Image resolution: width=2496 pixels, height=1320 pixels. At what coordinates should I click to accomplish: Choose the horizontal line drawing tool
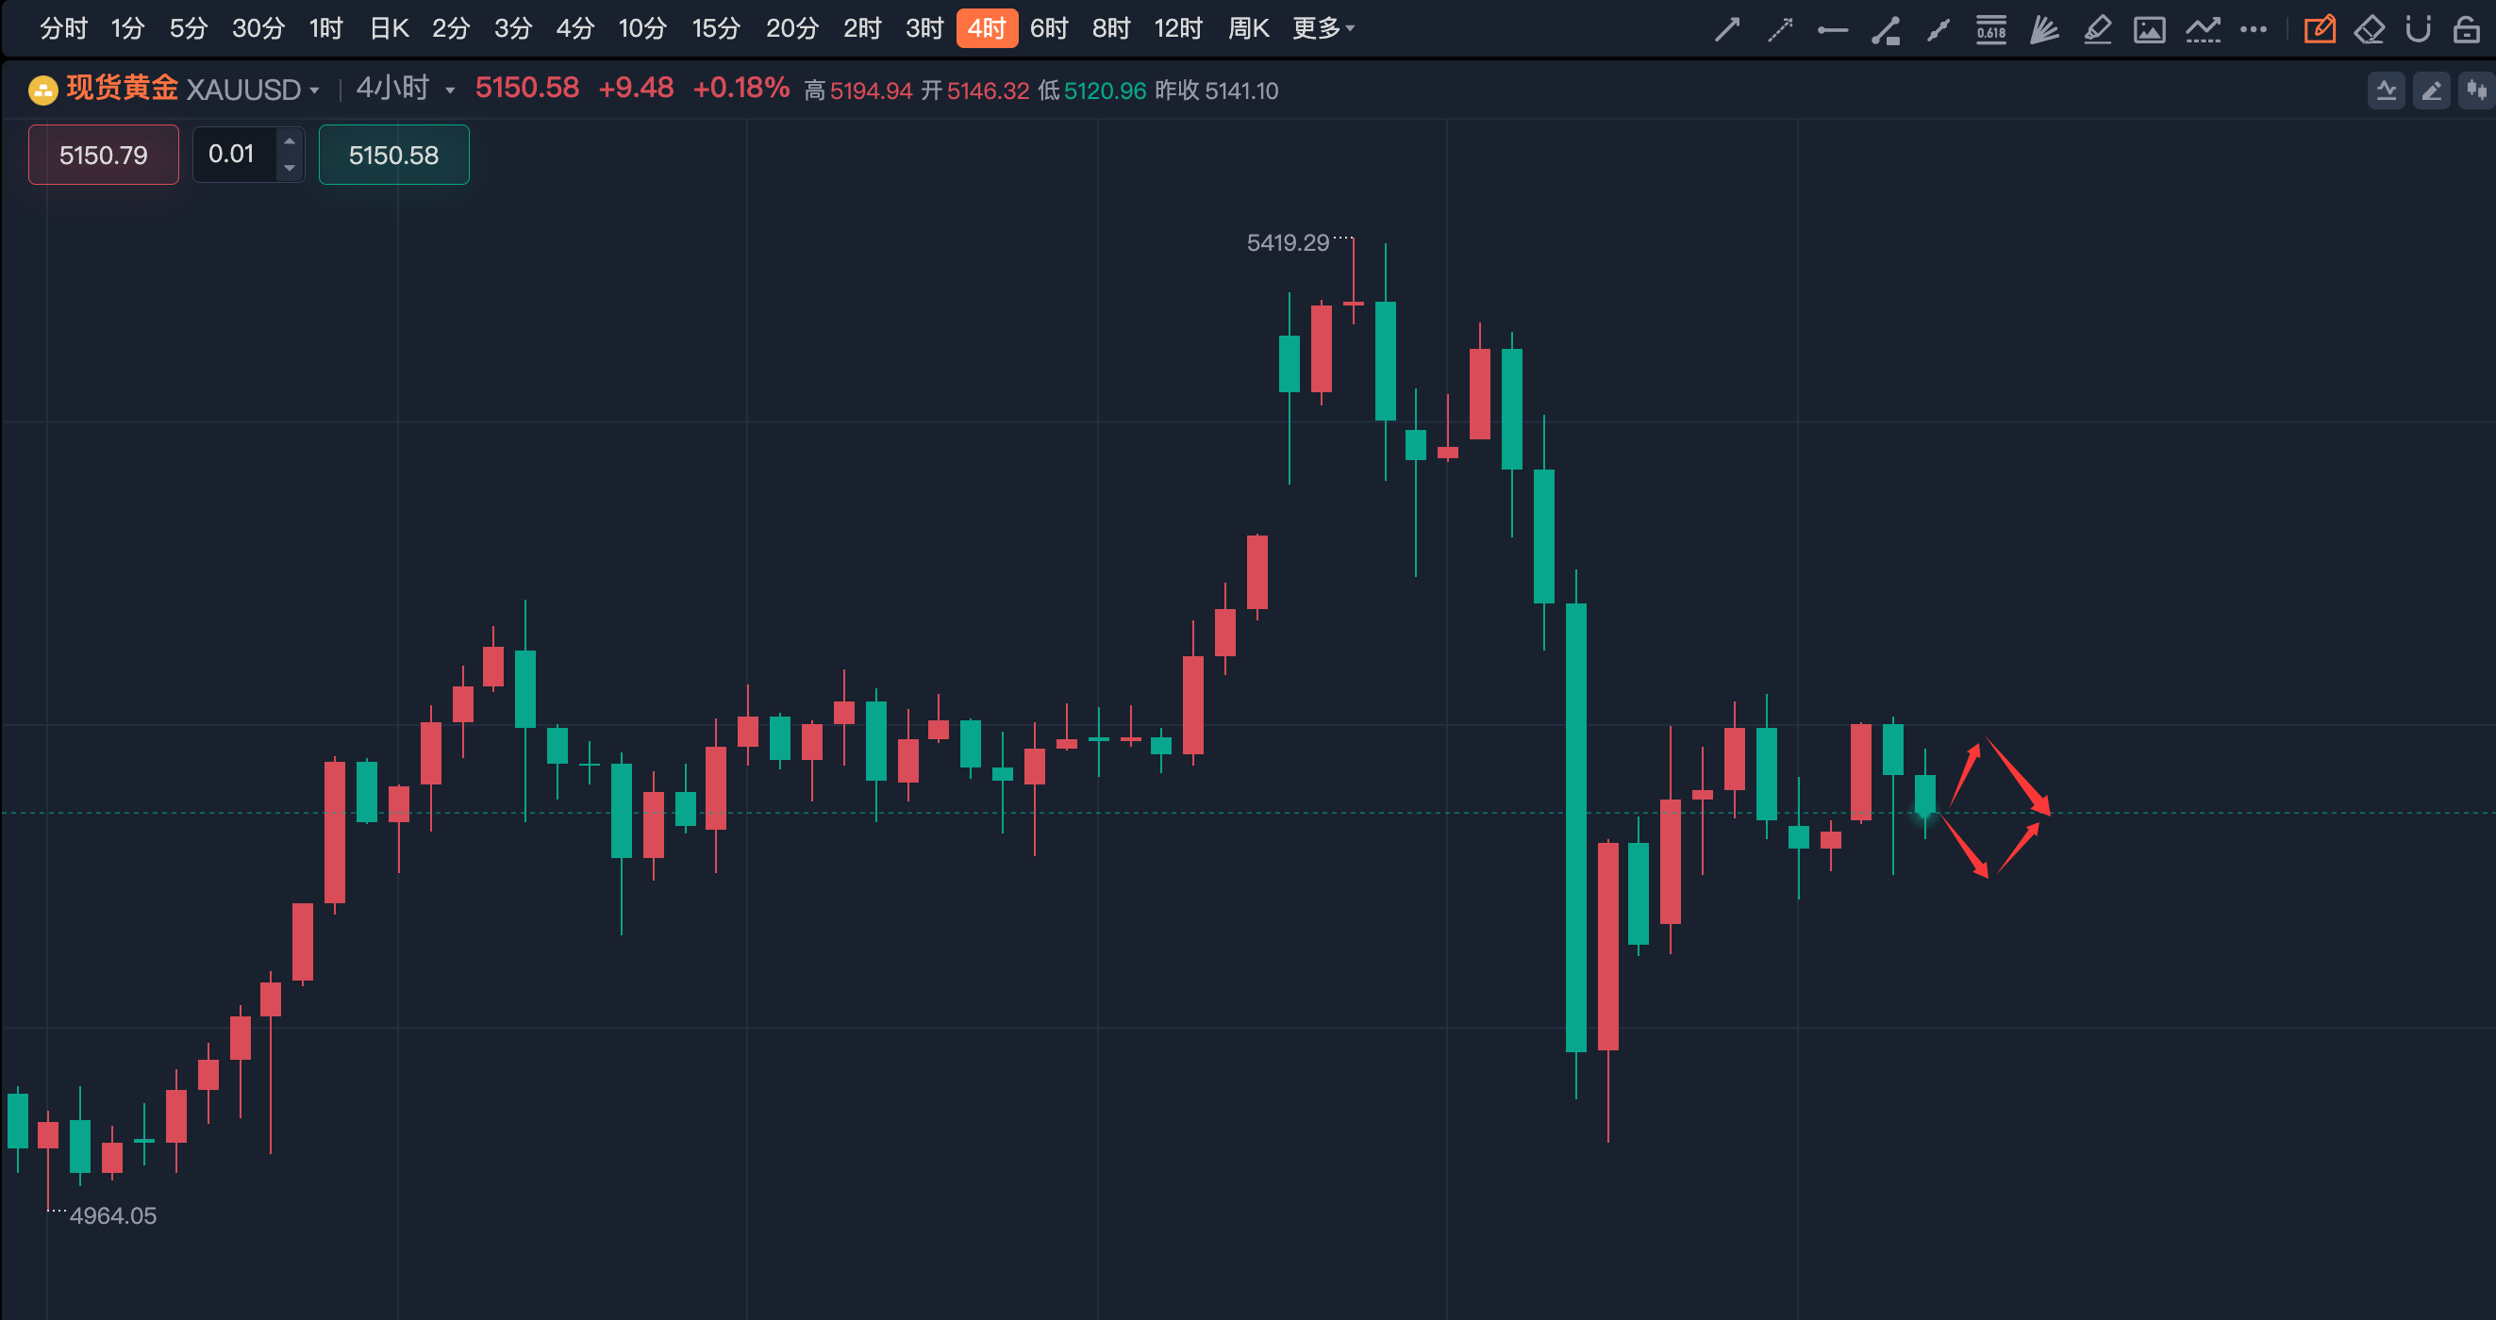click(x=1832, y=30)
